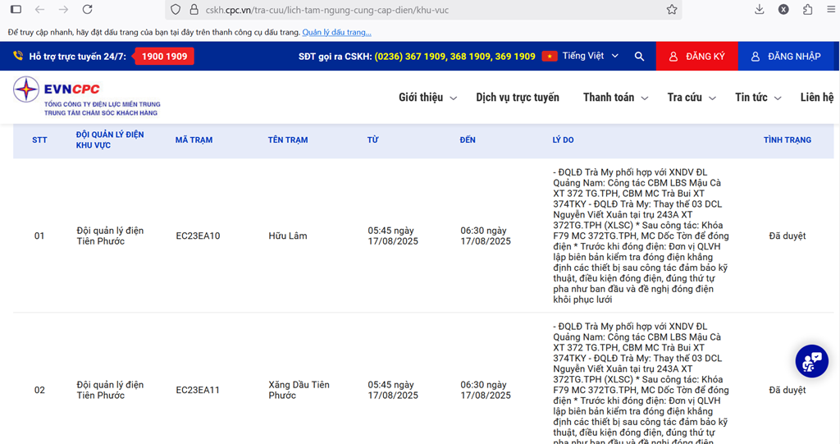This screenshot has width=840, height=444.
Task: Open the Thanh toán dropdown menu
Action: tap(615, 98)
